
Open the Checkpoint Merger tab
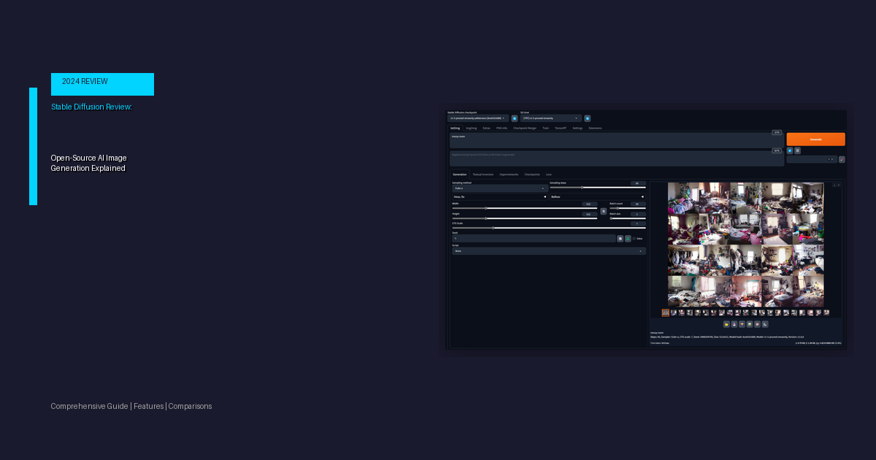tap(525, 128)
